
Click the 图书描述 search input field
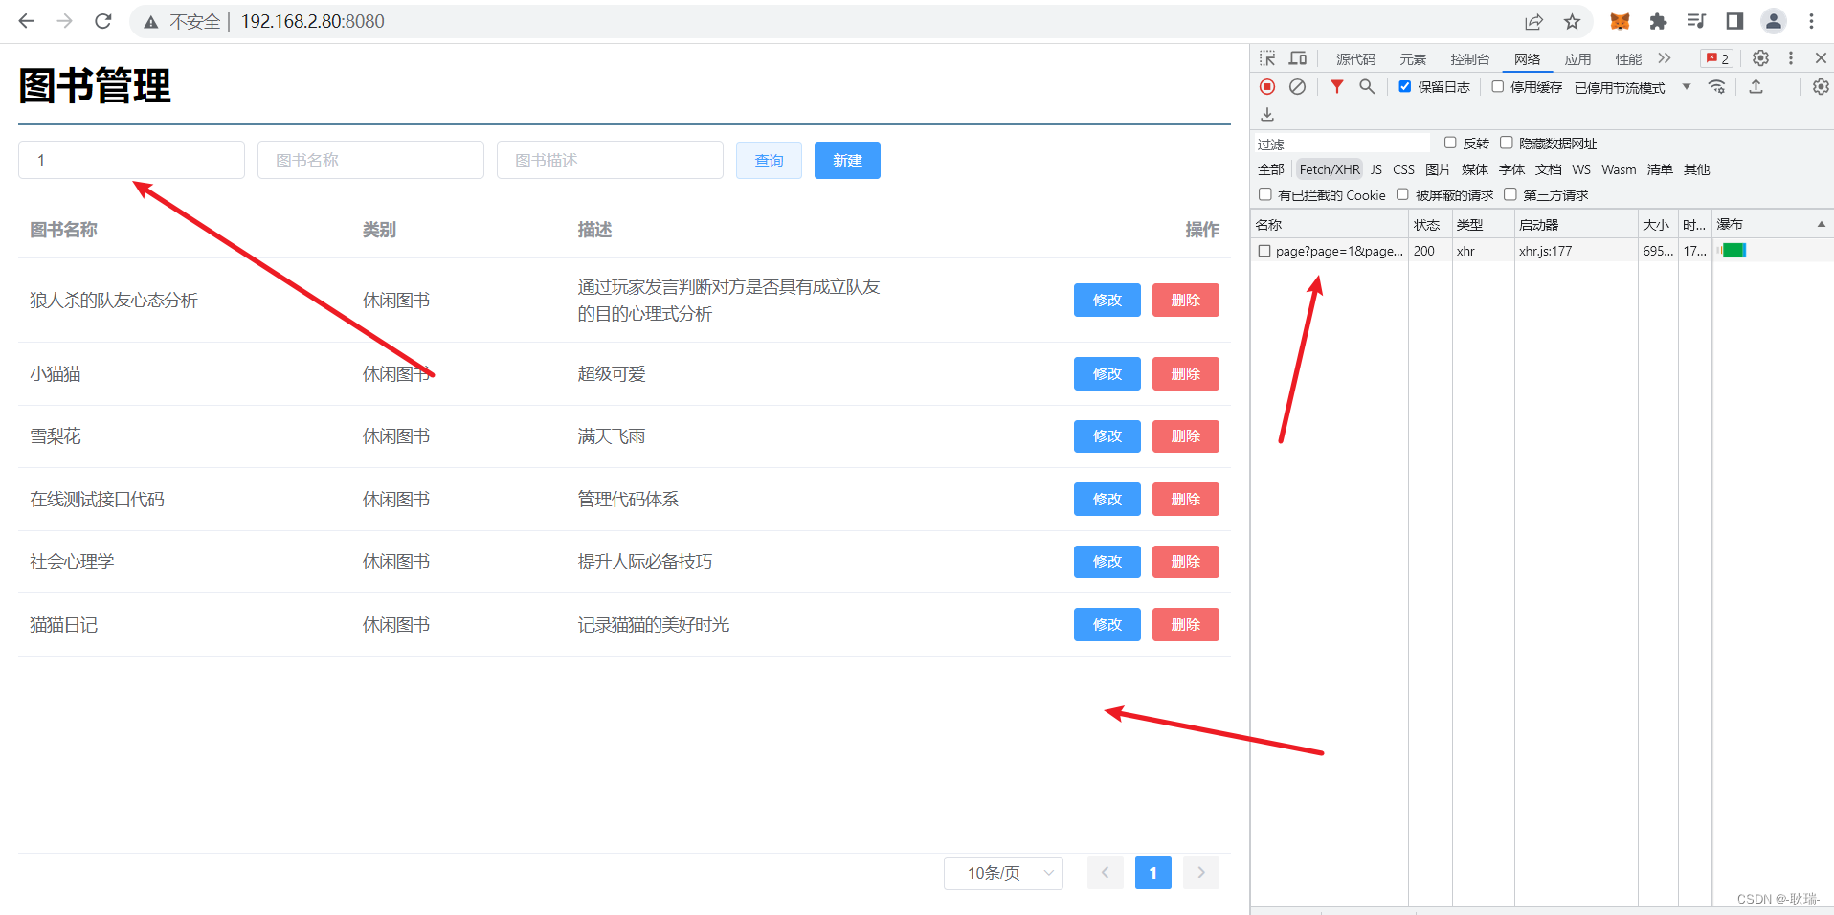pyautogui.click(x=610, y=160)
